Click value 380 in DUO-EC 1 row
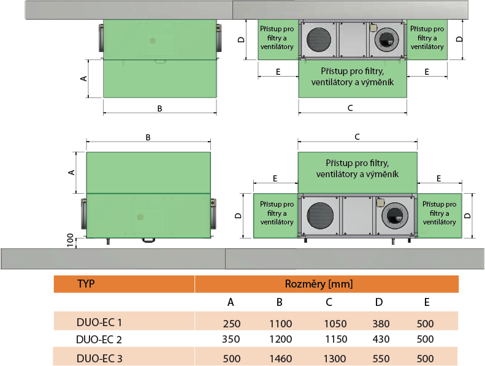 381,324
